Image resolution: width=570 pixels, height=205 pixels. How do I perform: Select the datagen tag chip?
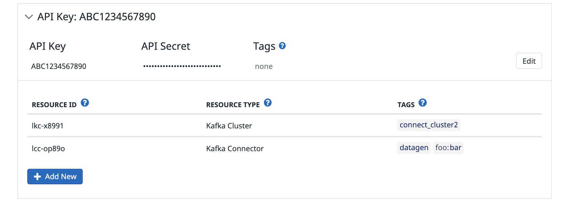[414, 148]
